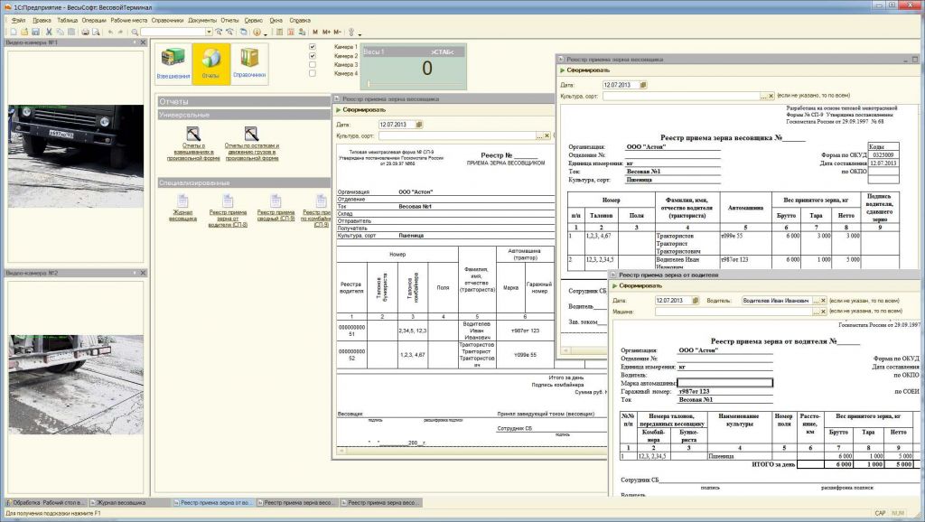Screen dimensions: 925x522
Task: Uncheck the Камера 2 checkbox
Action: click(312, 55)
